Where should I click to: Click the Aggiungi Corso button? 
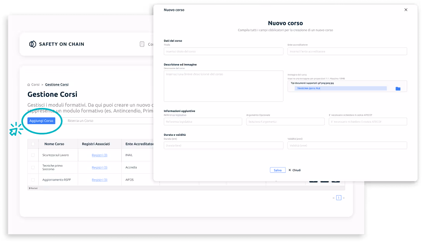[x=41, y=121]
